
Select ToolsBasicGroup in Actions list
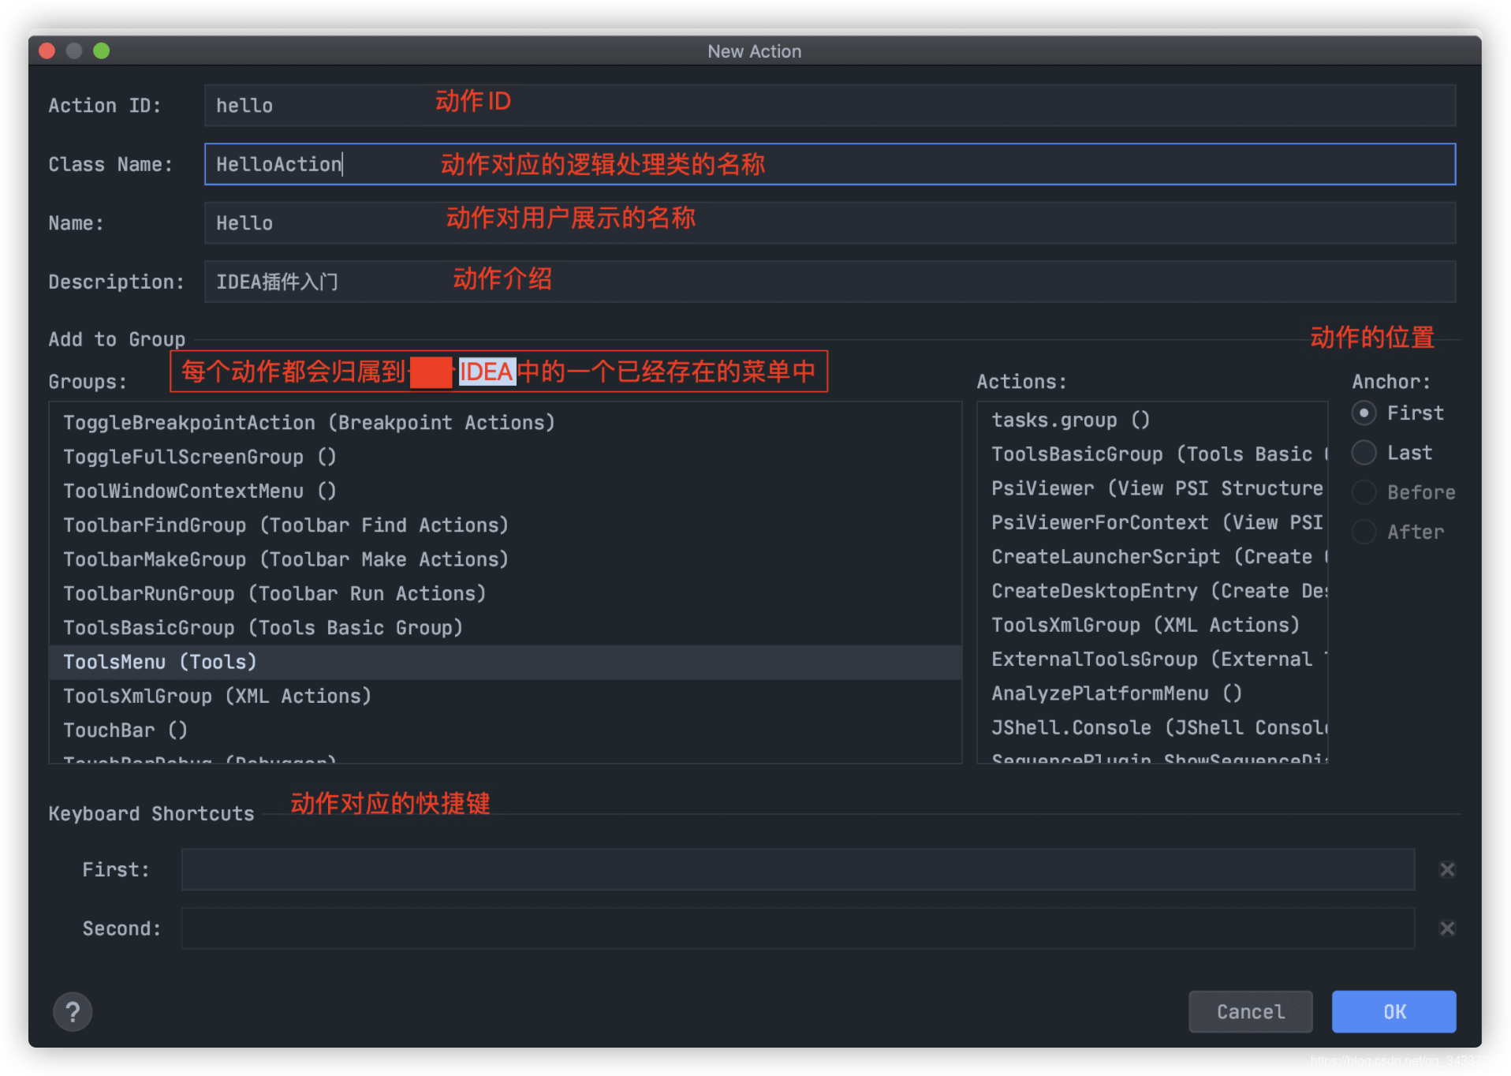click(1152, 454)
